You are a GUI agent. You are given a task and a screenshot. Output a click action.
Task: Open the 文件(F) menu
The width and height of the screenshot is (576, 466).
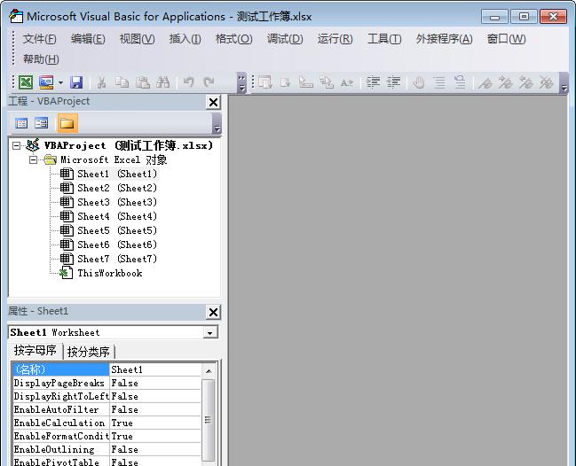click(39, 39)
